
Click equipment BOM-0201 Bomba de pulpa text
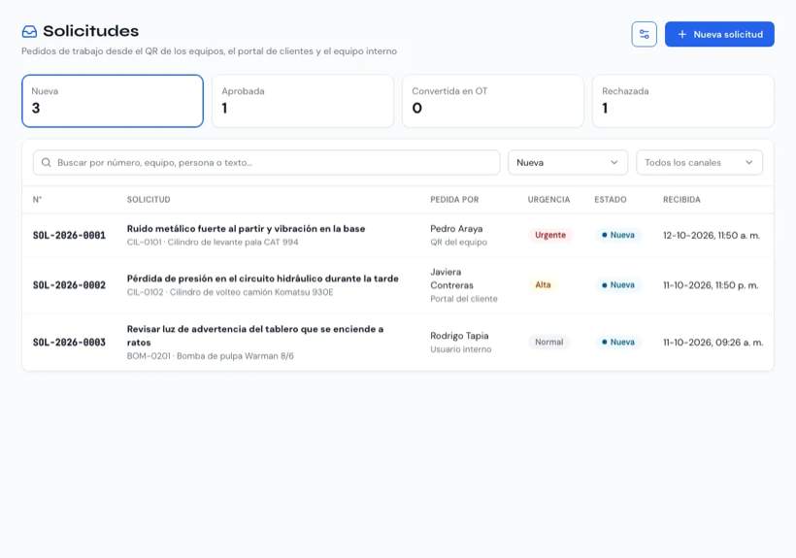point(211,356)
